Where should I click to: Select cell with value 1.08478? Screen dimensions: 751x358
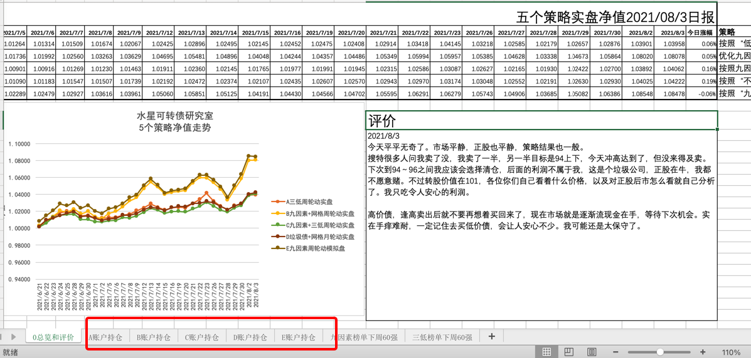(x=669, y=93)
